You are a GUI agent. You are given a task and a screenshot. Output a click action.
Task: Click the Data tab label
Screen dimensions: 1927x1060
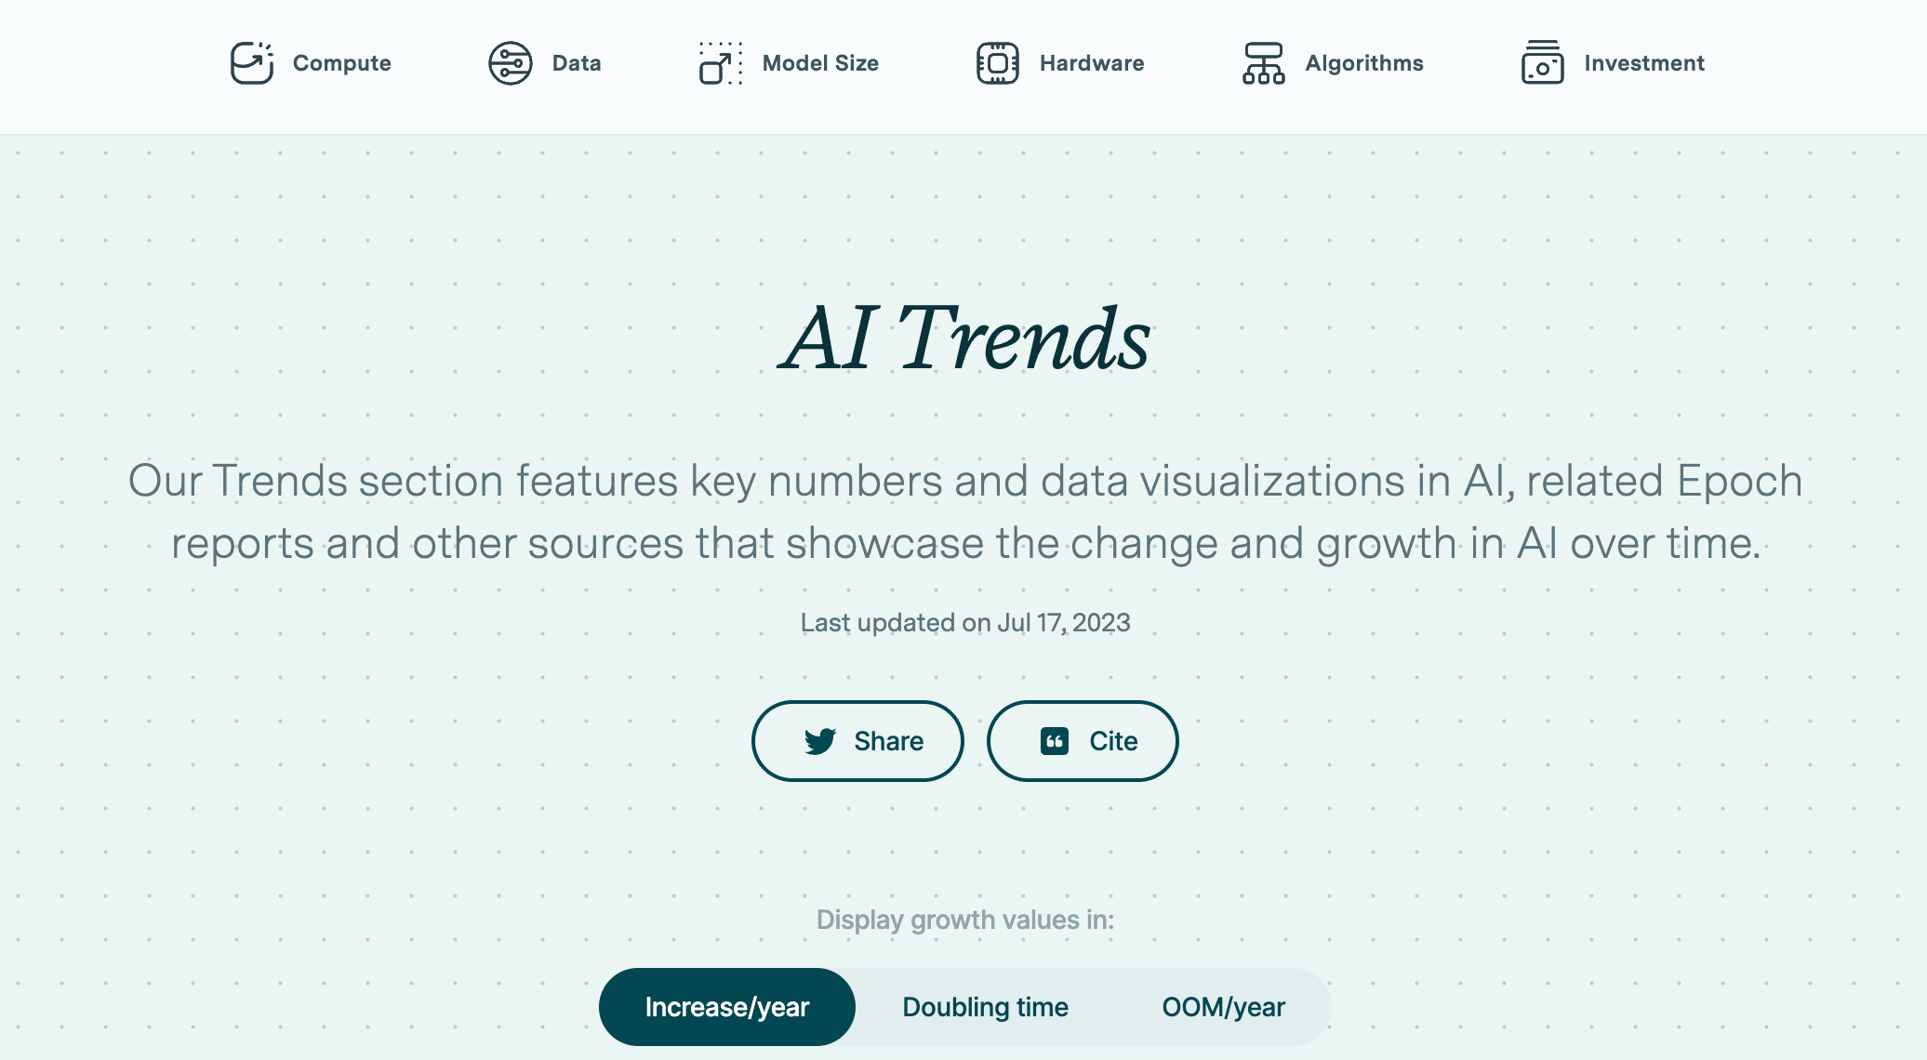point(575,61)
